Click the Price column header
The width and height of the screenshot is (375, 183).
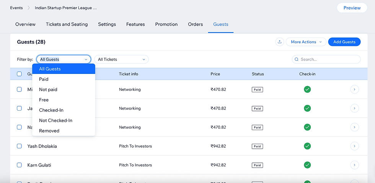click(215, 74)
